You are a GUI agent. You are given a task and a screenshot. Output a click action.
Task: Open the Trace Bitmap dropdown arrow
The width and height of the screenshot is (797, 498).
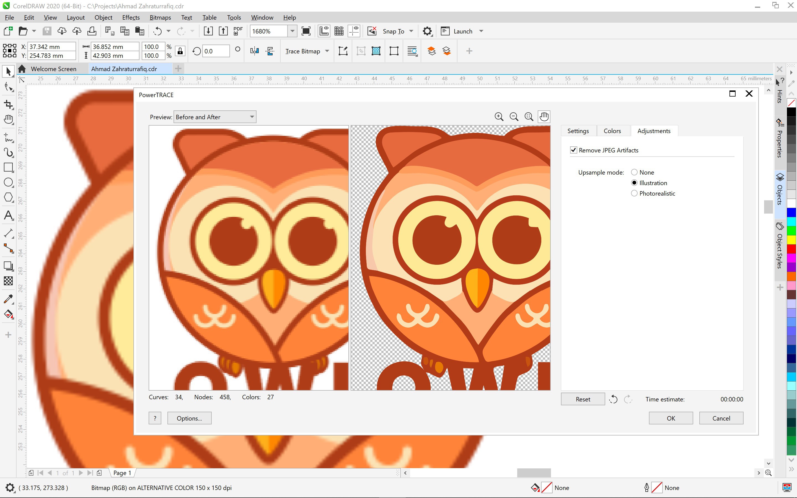(327, 51)
